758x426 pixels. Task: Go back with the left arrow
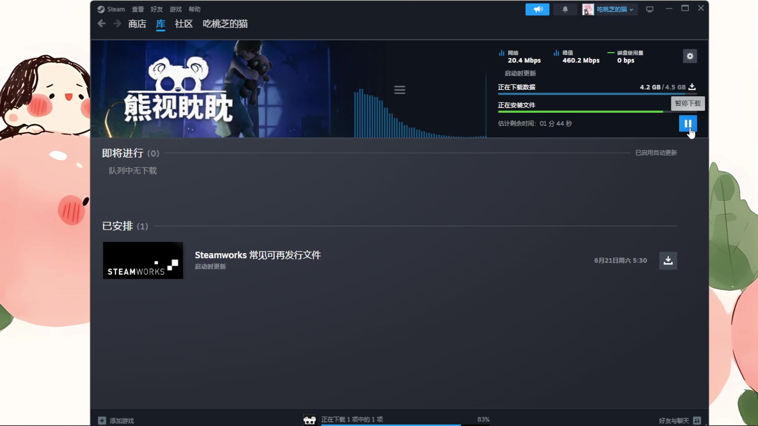[101, 24]
